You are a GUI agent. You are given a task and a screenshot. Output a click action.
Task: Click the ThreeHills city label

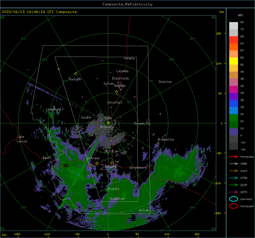(142, 124)
